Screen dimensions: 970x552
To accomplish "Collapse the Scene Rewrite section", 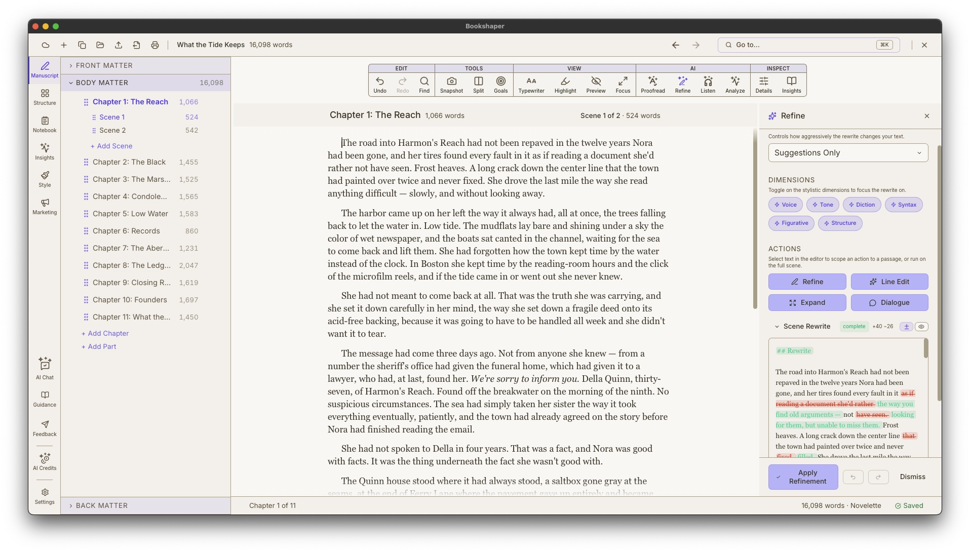I will [x=777, y=327].
